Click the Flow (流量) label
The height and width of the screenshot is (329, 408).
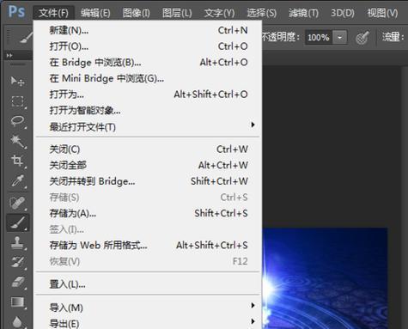pyautogui.click(x=393, y=37)
